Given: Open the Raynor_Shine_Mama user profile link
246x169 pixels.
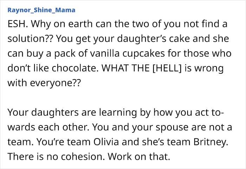Looking at the screenshot, I should click(41, 10).
